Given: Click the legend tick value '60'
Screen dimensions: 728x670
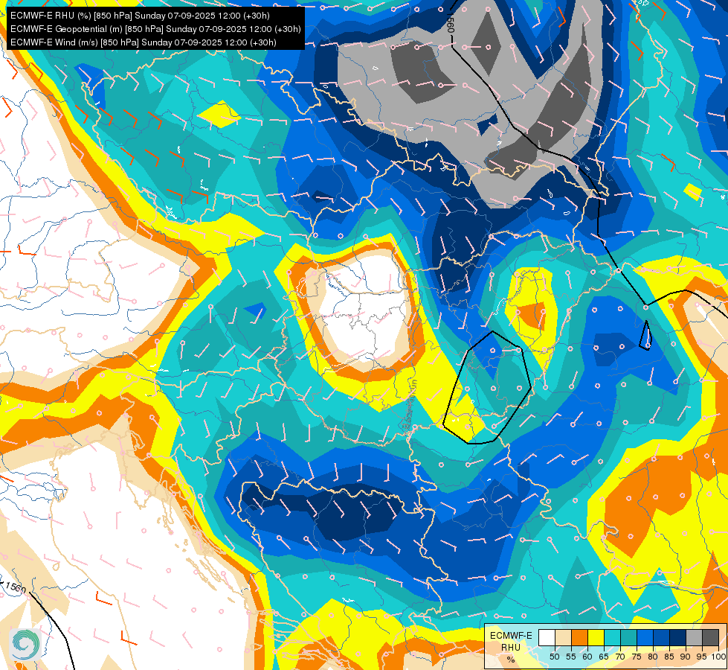Looking at the screenshot, I should pyautogui.click(x=587, y=657).
